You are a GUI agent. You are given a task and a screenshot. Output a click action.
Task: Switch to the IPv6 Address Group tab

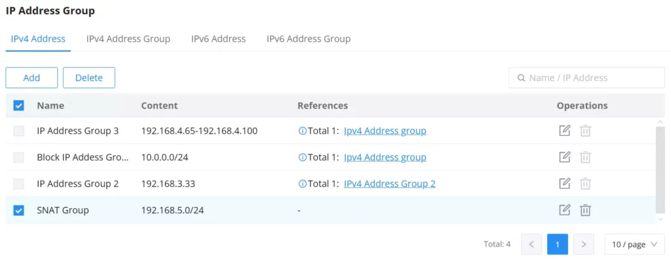click(x=309, y=39)
